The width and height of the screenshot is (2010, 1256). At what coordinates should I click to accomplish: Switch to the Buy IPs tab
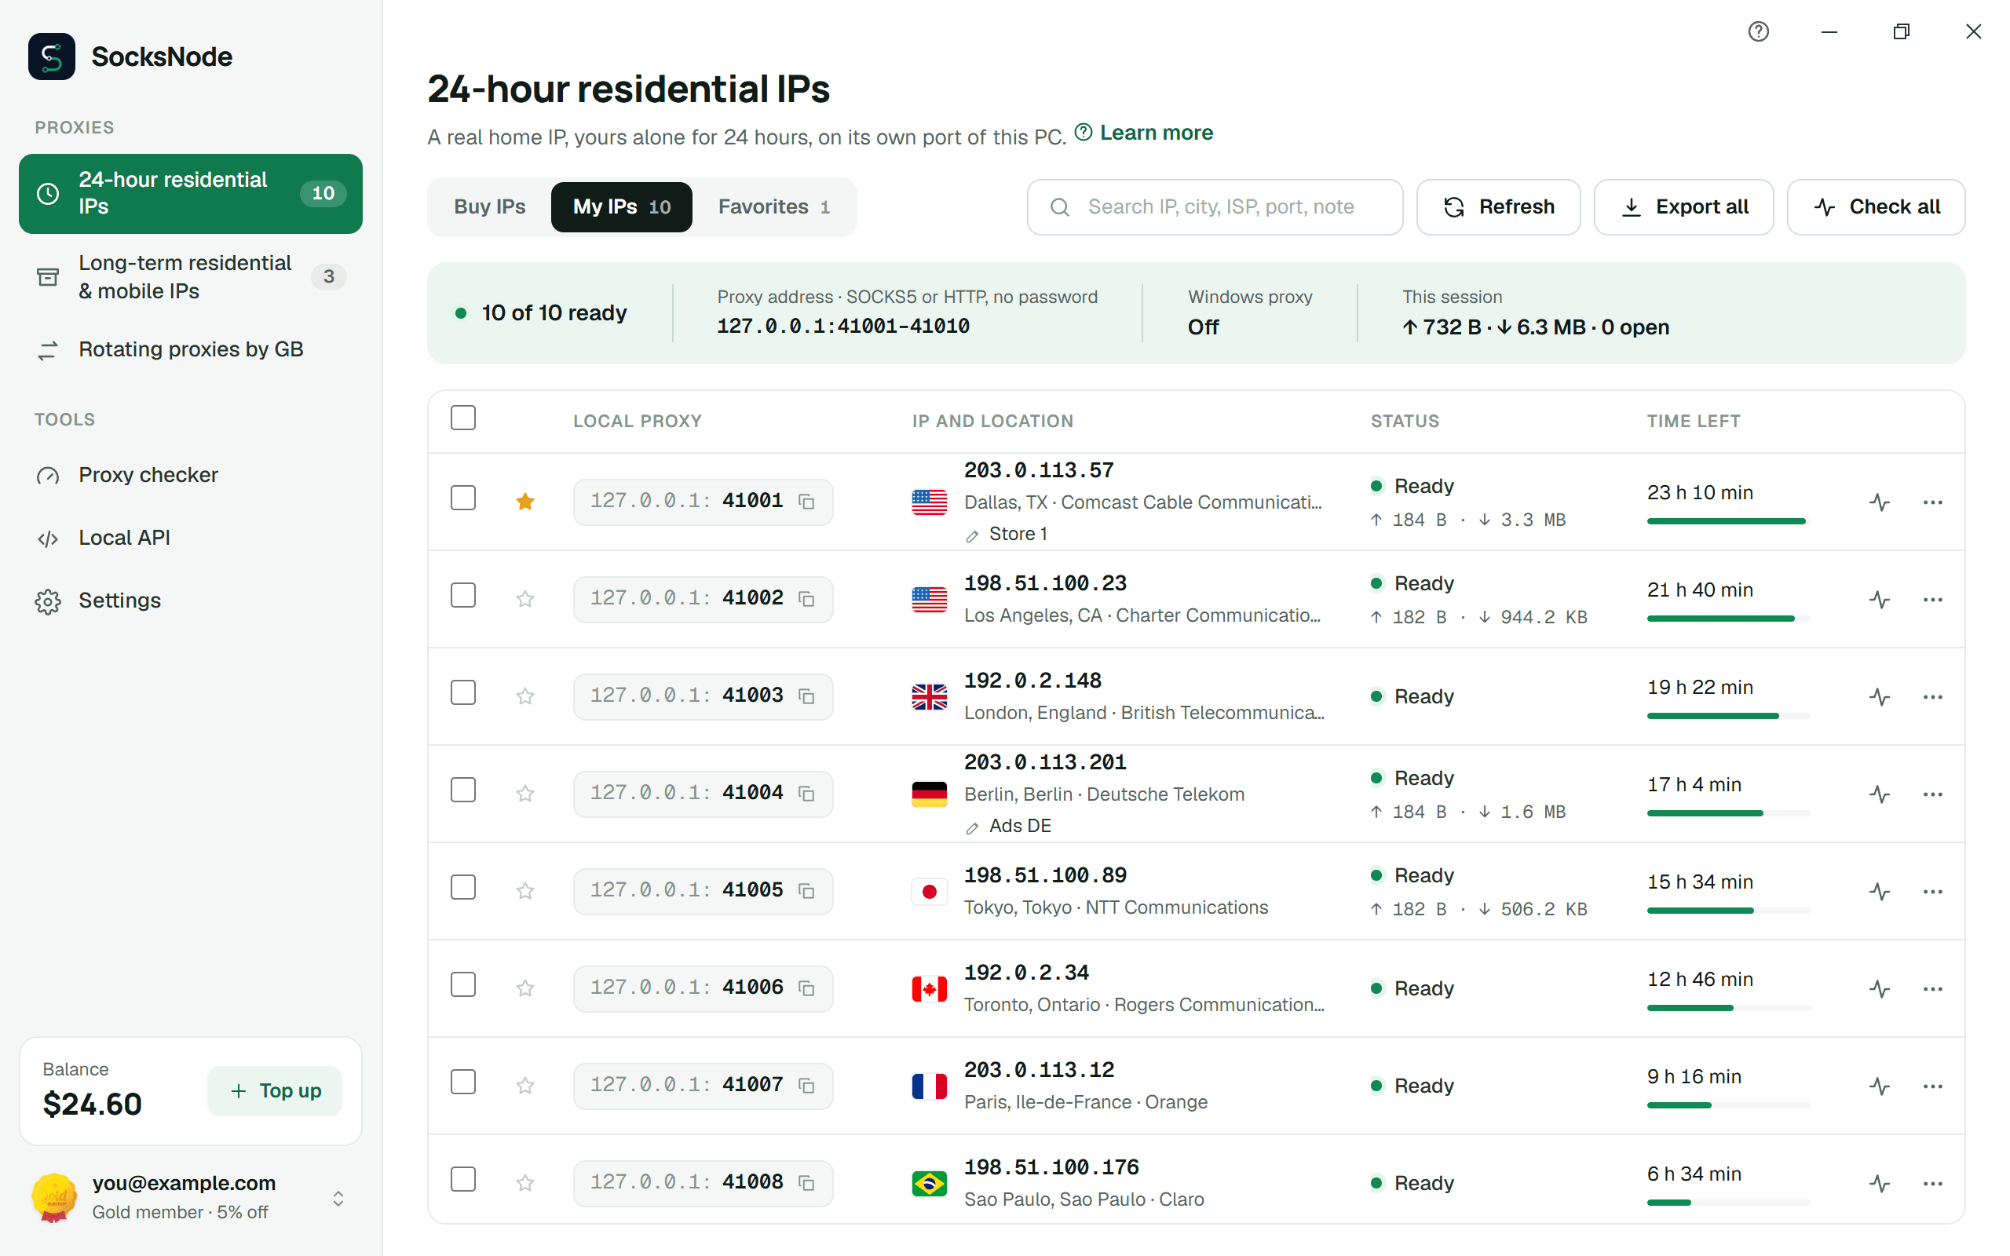(489, 206)
